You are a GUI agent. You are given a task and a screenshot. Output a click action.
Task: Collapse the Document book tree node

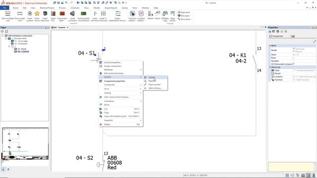click(6, 39)
